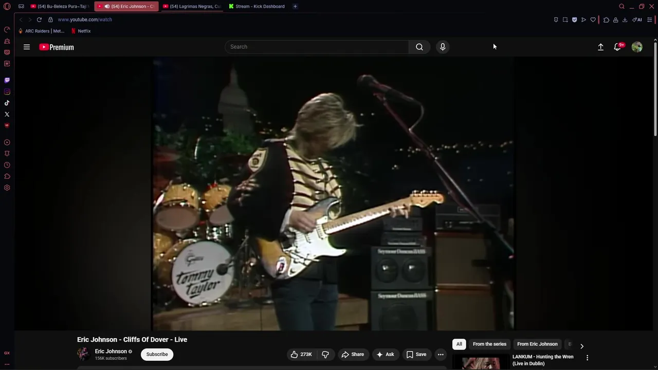Viewport: 658px width, 370px height.
Task: Click sidebar three-dots more options
Action: (7, 364)
